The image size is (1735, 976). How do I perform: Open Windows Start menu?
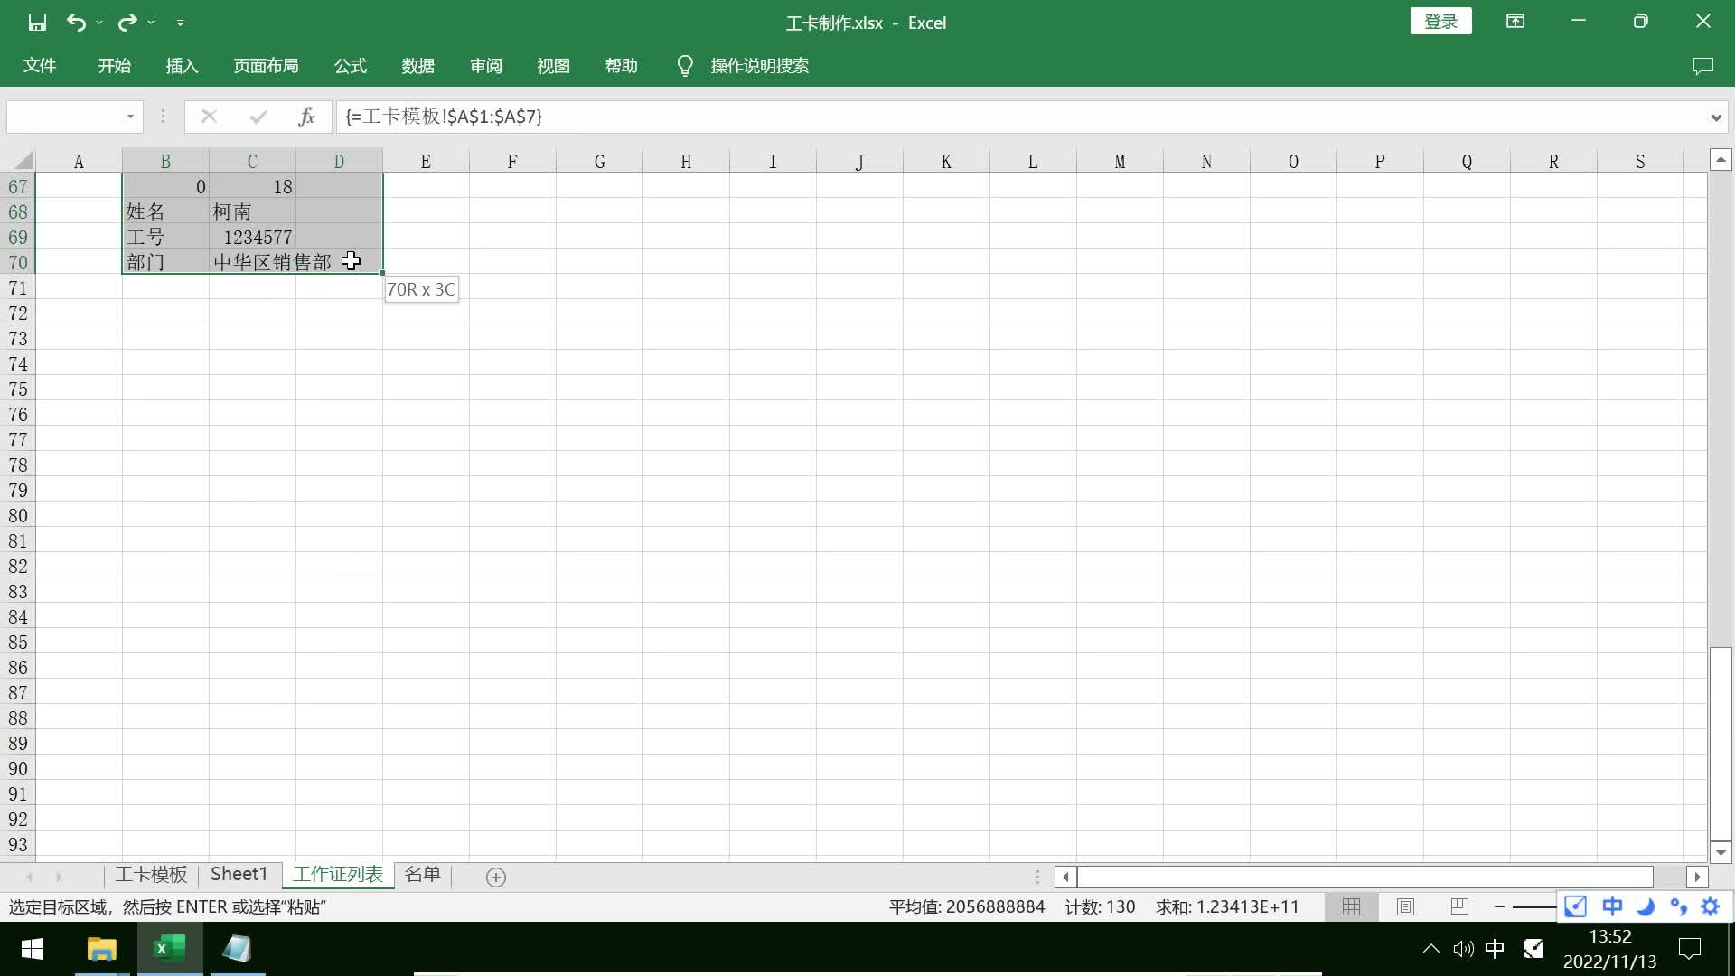[x=33, y=949]
